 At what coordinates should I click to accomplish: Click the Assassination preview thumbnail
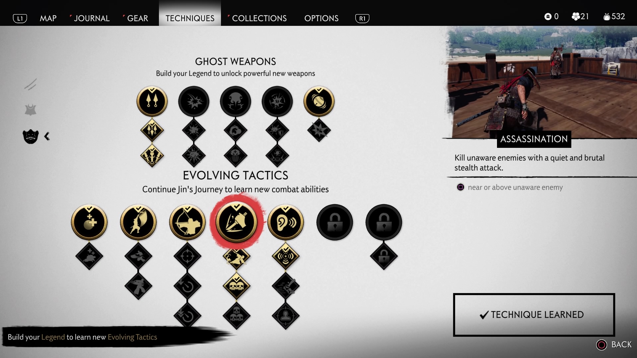point(541,82)
